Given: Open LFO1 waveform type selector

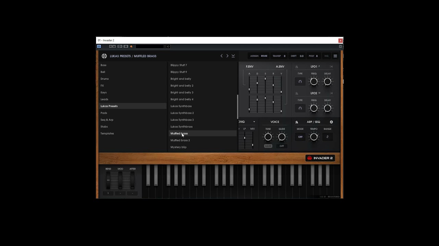Looking at the screenshot, I should (x=300, y=82).
